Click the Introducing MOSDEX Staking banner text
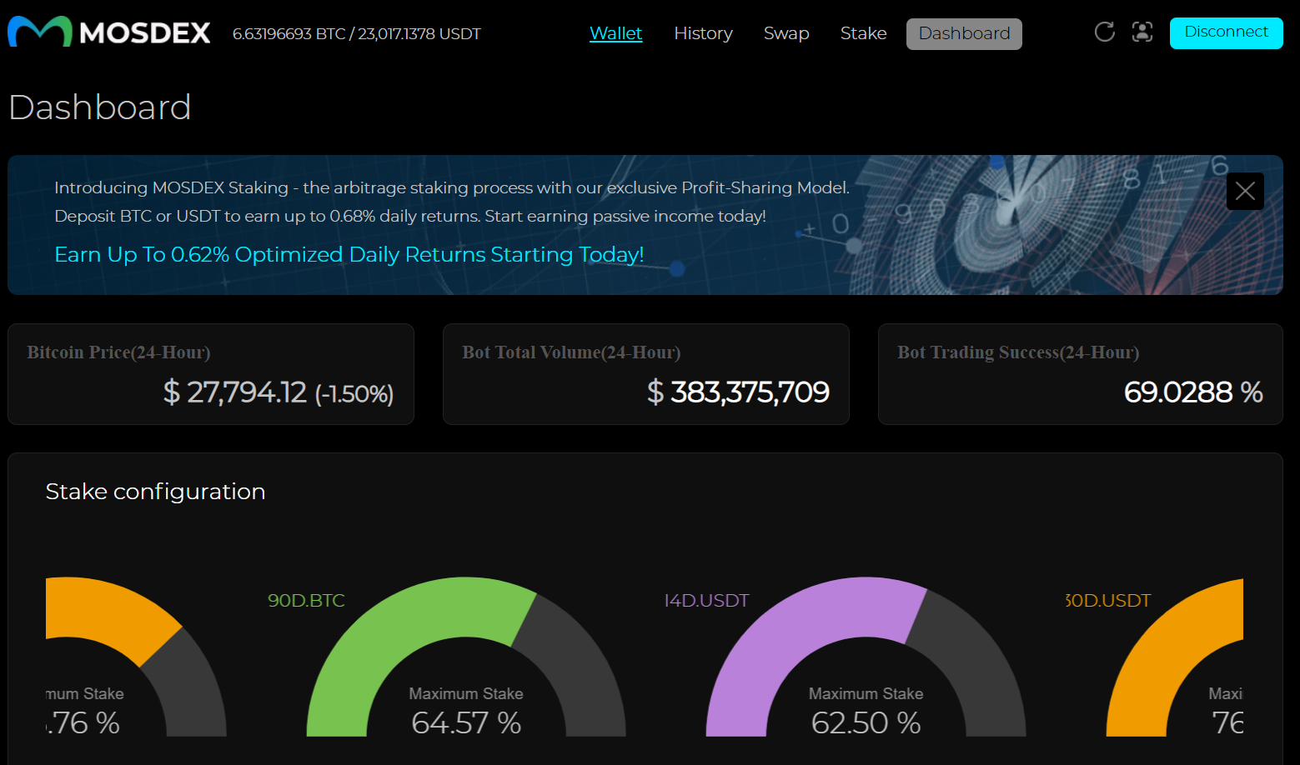Image resolution: width=1300 pixels, height=765 pixels. [x=452, y=202]
